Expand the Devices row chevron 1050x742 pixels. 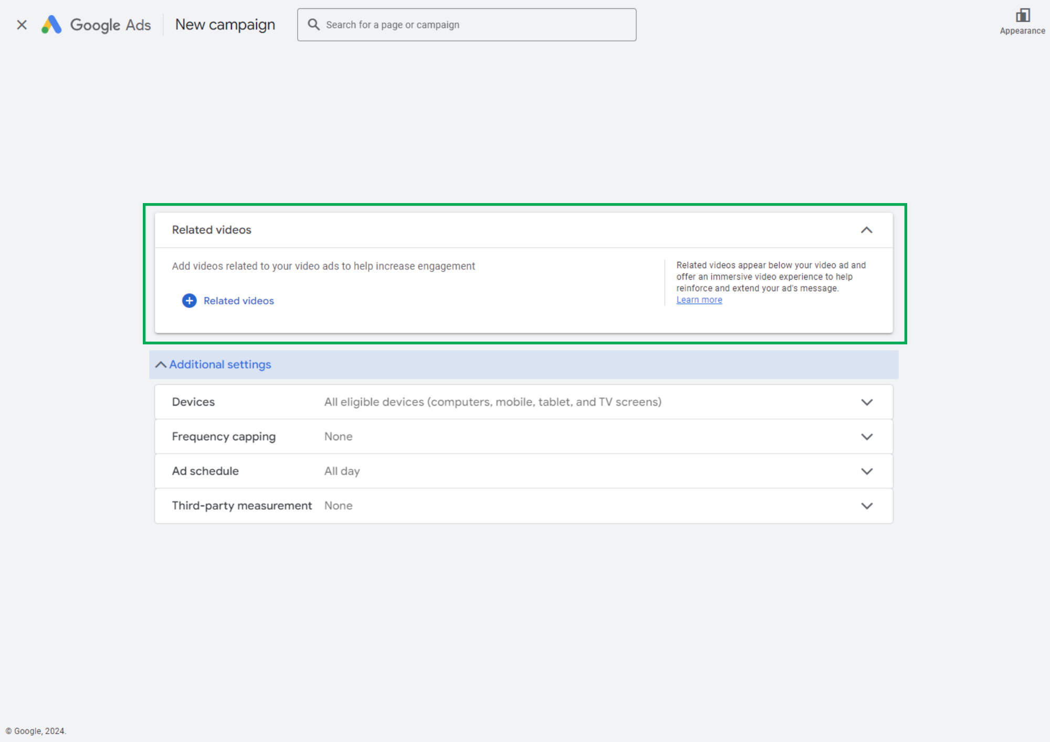pos(866,402)
